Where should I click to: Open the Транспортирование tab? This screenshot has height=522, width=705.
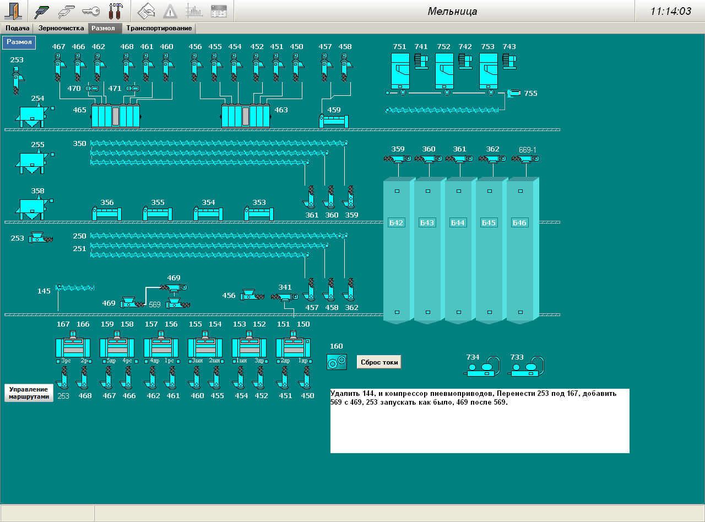click(159, 28)
